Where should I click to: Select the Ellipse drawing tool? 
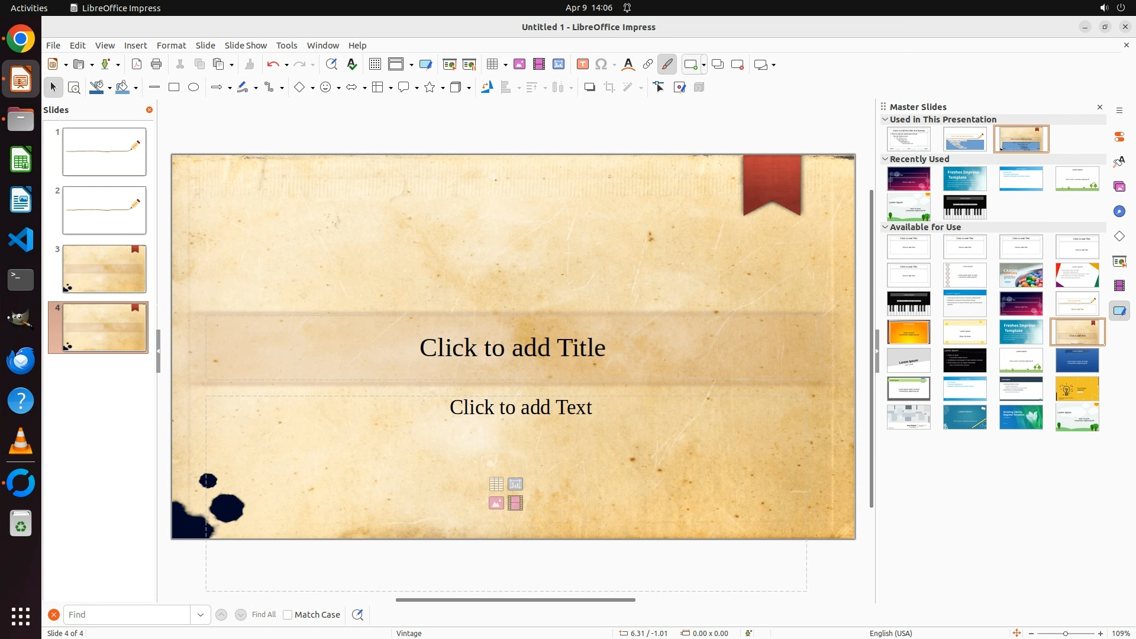pyautogui.click(x=193, y=88)
